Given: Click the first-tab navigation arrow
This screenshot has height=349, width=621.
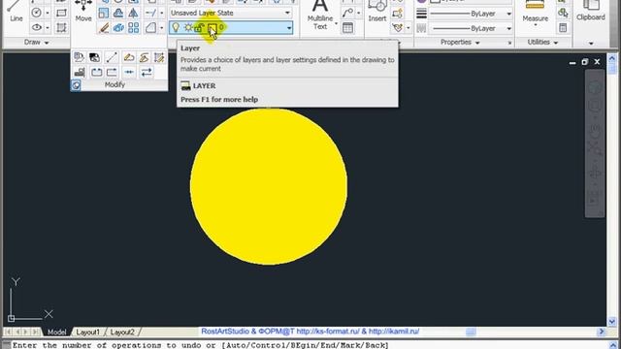Looking at the screenshot, I should 8,332.
